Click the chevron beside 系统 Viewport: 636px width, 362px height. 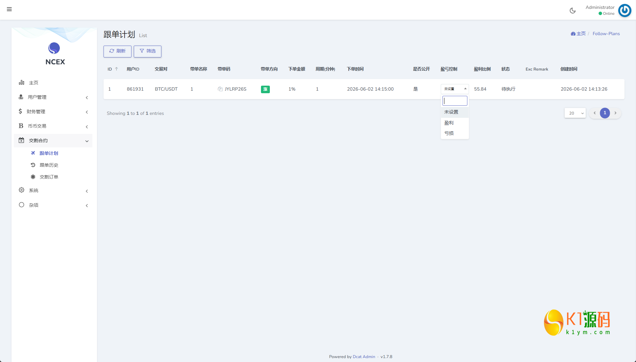tap(87, 191)
